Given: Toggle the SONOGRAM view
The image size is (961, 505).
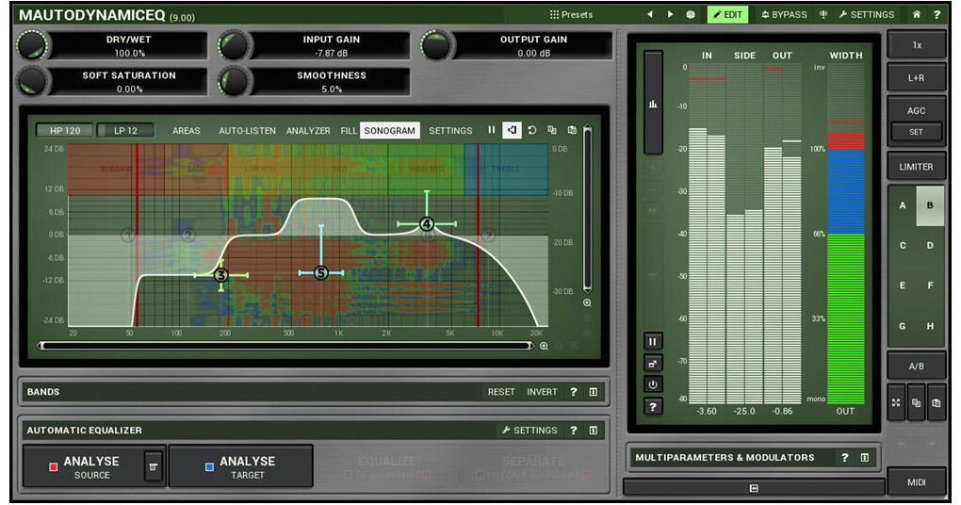Looking at the screenshot, I should coord(390,131).
